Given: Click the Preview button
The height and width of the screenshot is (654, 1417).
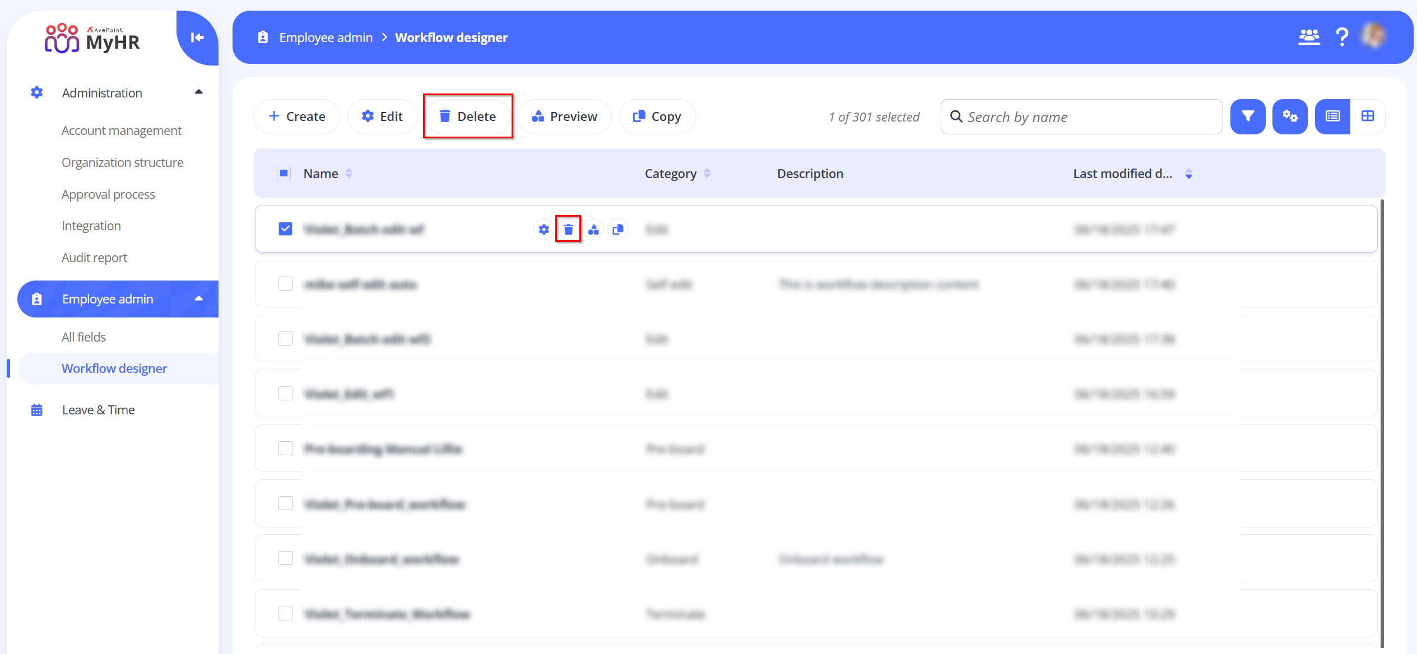Looking at the screenshot, I should 565,116.
